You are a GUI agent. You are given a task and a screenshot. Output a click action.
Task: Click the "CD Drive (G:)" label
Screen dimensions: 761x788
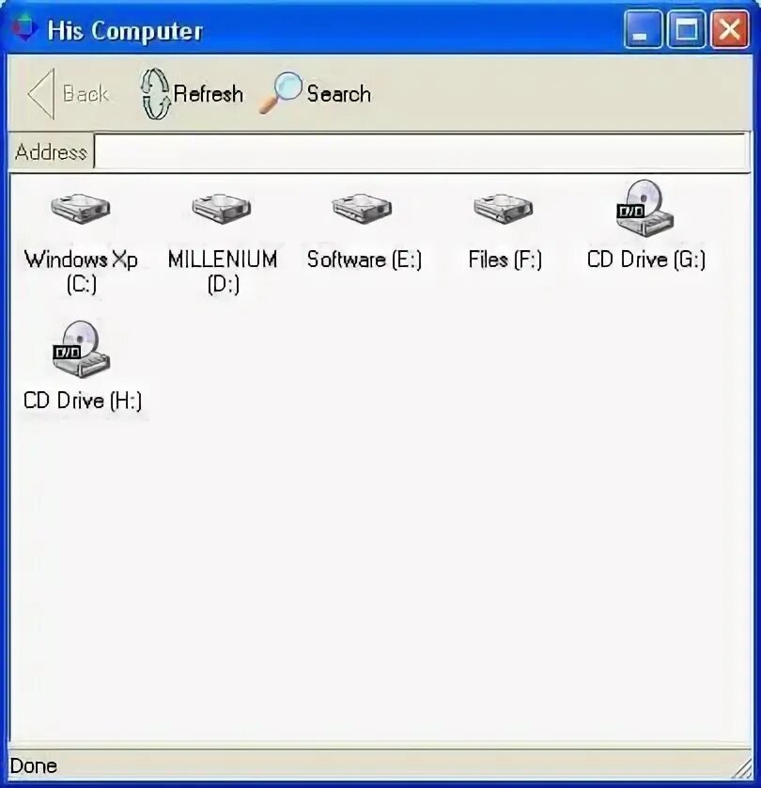coord(646,260)
